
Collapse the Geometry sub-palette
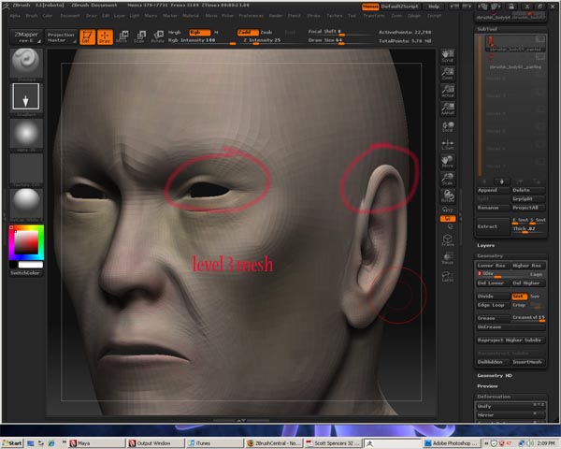point(489,256)
